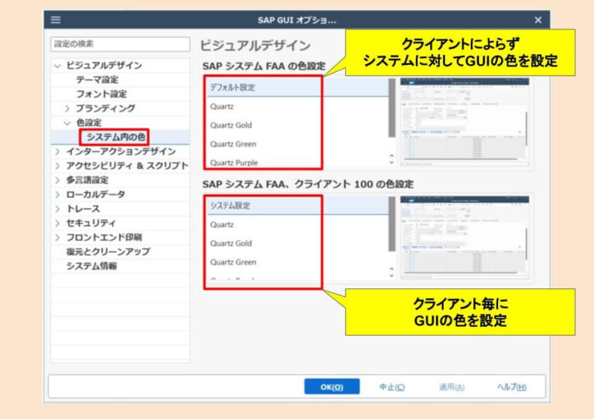
Task: Collapse the 色設定 node
Action: click(67, 123)
